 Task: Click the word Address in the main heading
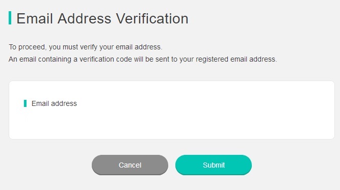[84, 18]
